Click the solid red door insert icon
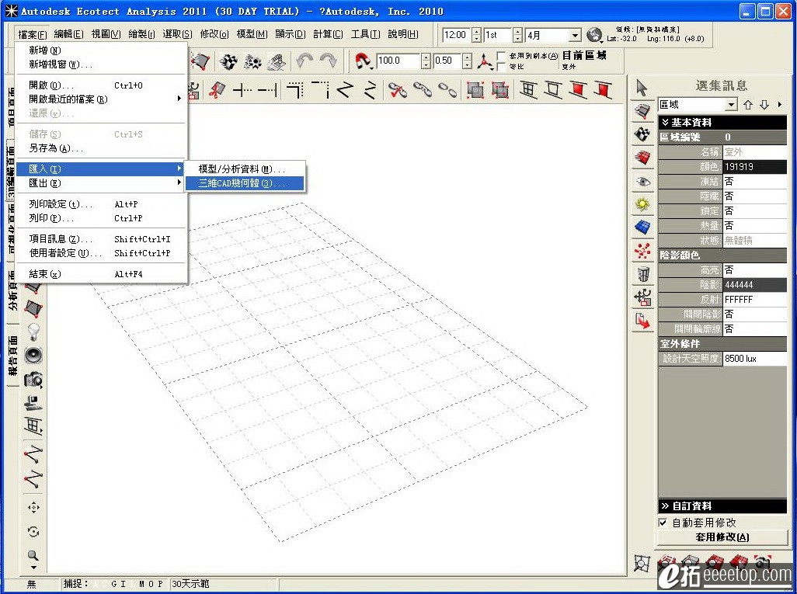 coord(604,90)
